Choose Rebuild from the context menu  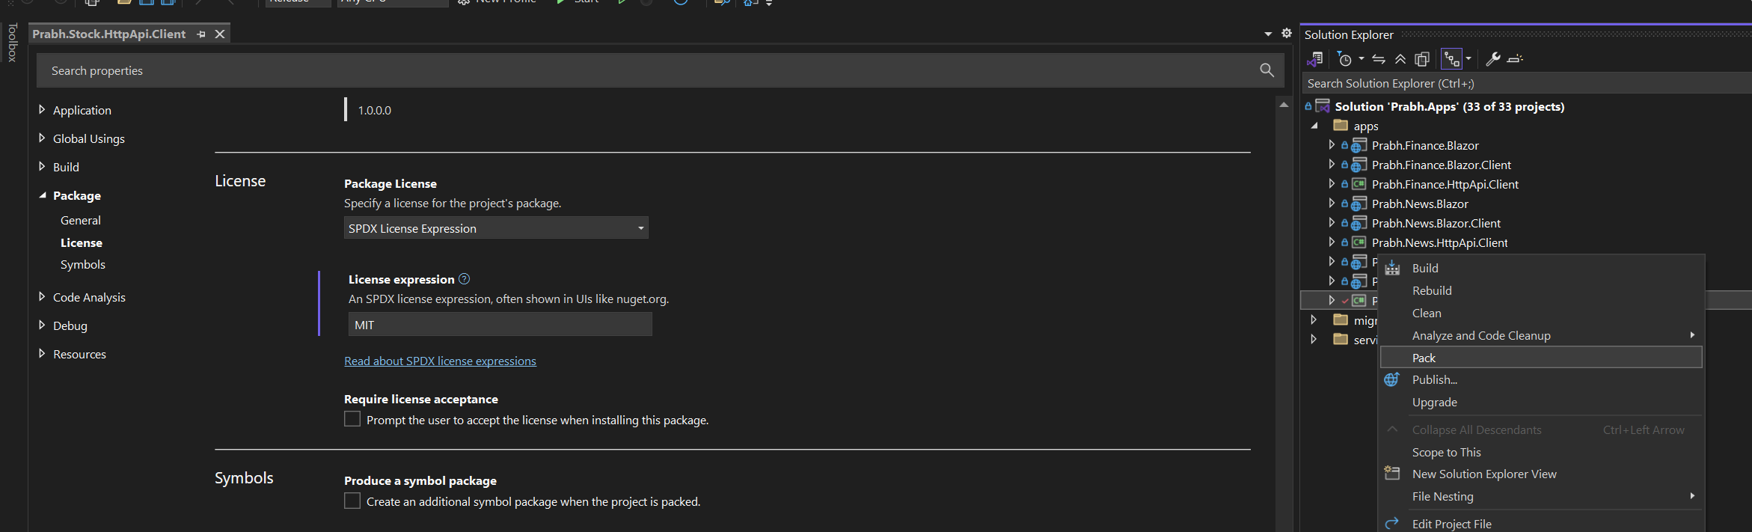tap(1541, 290)
